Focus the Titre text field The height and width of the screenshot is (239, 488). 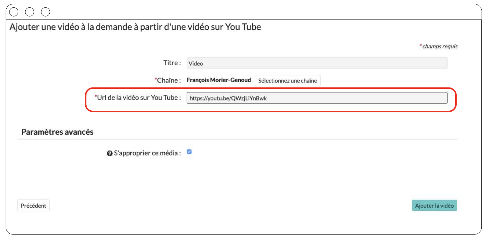(x=317, y=63)
